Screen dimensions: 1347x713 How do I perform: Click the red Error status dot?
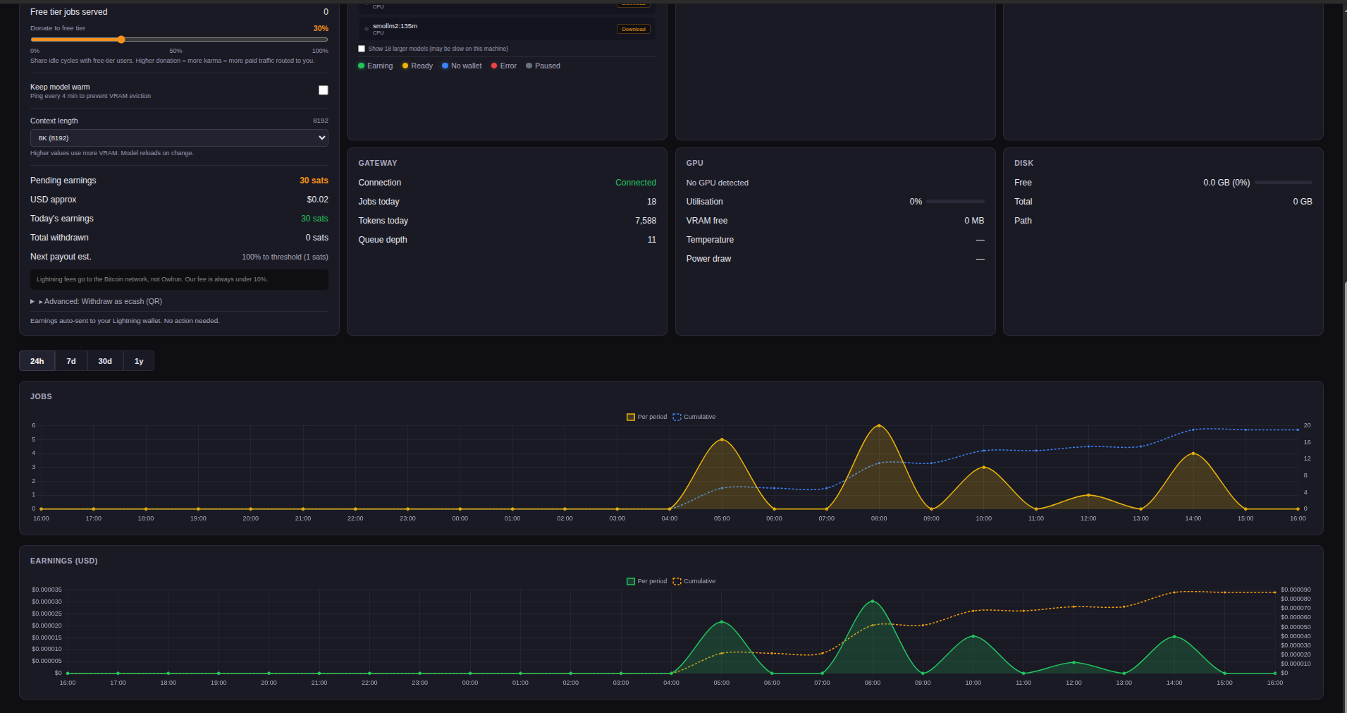[493, 66]
